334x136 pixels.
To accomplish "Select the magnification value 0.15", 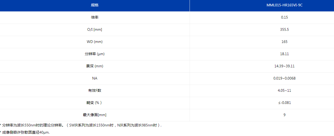I will pos(284,17).
